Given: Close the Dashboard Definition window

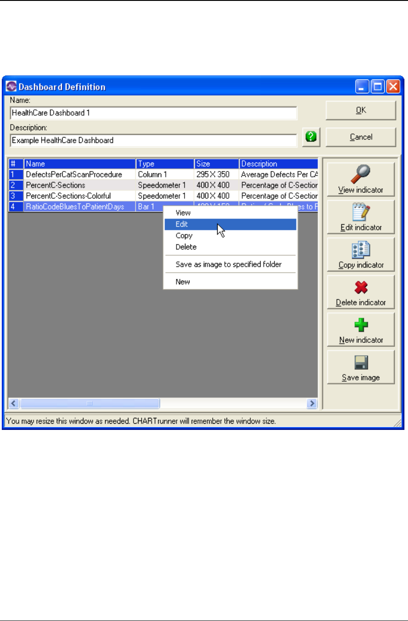Looking at the screenshot, I should coord(393,87).
